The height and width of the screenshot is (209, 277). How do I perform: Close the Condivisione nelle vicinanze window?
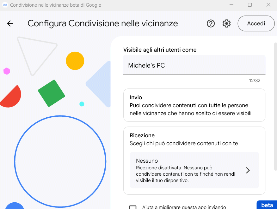pyautogui.click(x=268, y=5)
